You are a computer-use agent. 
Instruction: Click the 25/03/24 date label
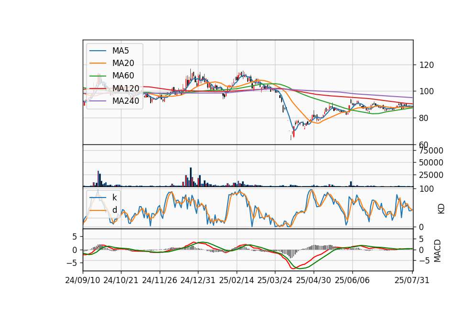click(275, 281)
